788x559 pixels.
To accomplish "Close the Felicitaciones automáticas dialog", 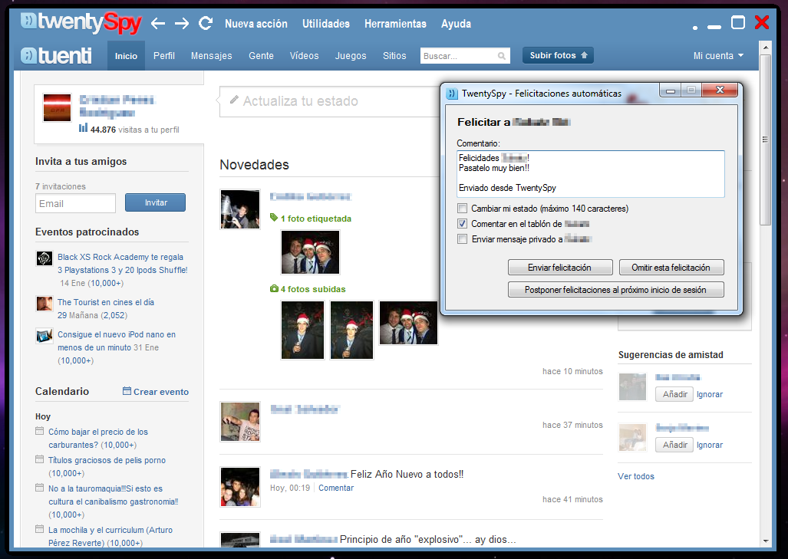I will pos(720,90).
